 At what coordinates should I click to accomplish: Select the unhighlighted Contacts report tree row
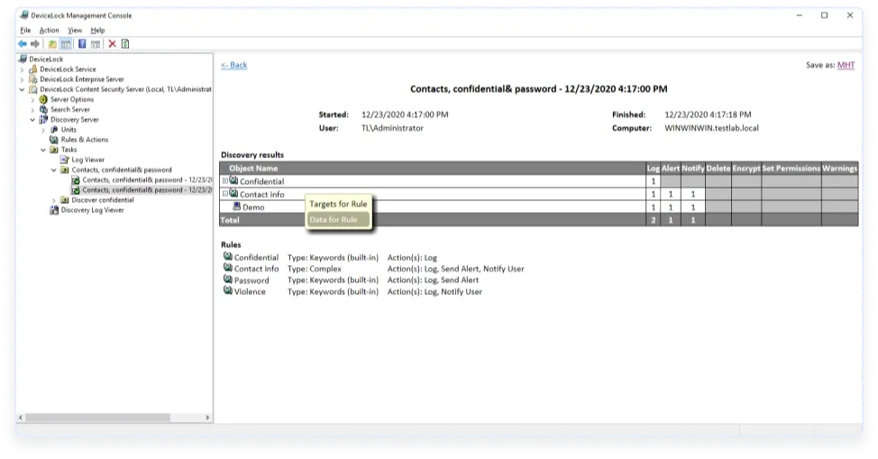[x=147, y=179]
